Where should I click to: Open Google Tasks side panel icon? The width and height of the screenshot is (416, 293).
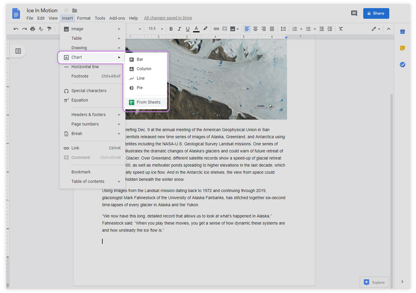point(402,64)
